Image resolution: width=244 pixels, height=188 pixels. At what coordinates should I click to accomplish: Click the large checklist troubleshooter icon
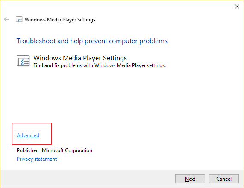(x=23, y=61)
